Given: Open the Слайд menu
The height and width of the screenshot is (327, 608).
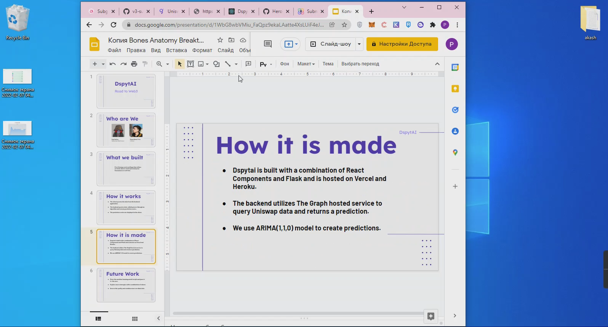Looking at the screenshot, I should coord(226,50).
